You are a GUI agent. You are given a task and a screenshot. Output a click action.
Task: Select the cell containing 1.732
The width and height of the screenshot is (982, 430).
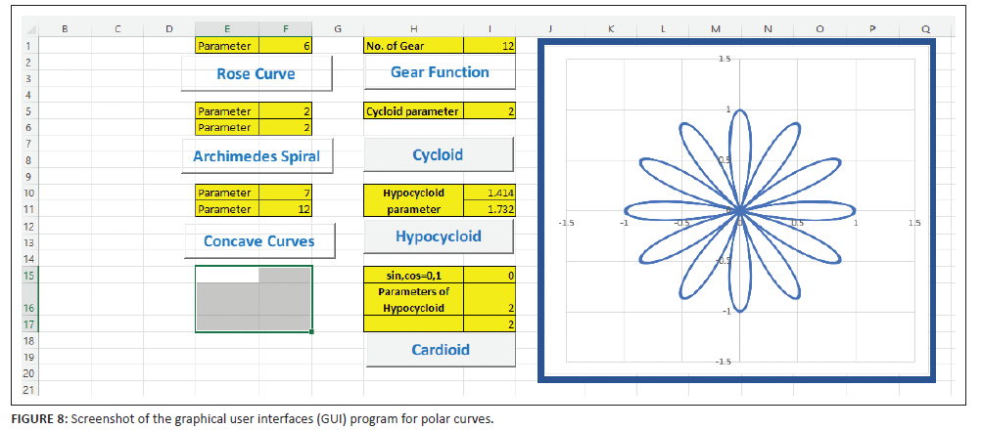(489, 209)
